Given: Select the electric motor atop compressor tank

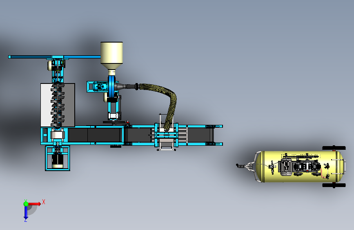Looking at the screenshot, I should (x=285, y=167).
